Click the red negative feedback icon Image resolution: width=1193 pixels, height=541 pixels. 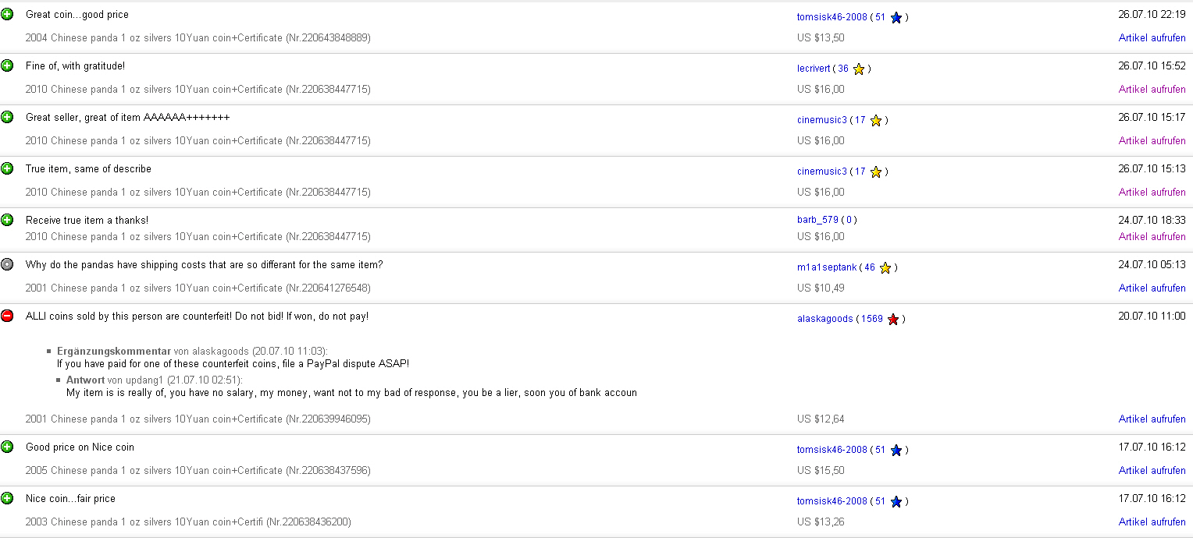pyautogui.click(x=7, y=316)
